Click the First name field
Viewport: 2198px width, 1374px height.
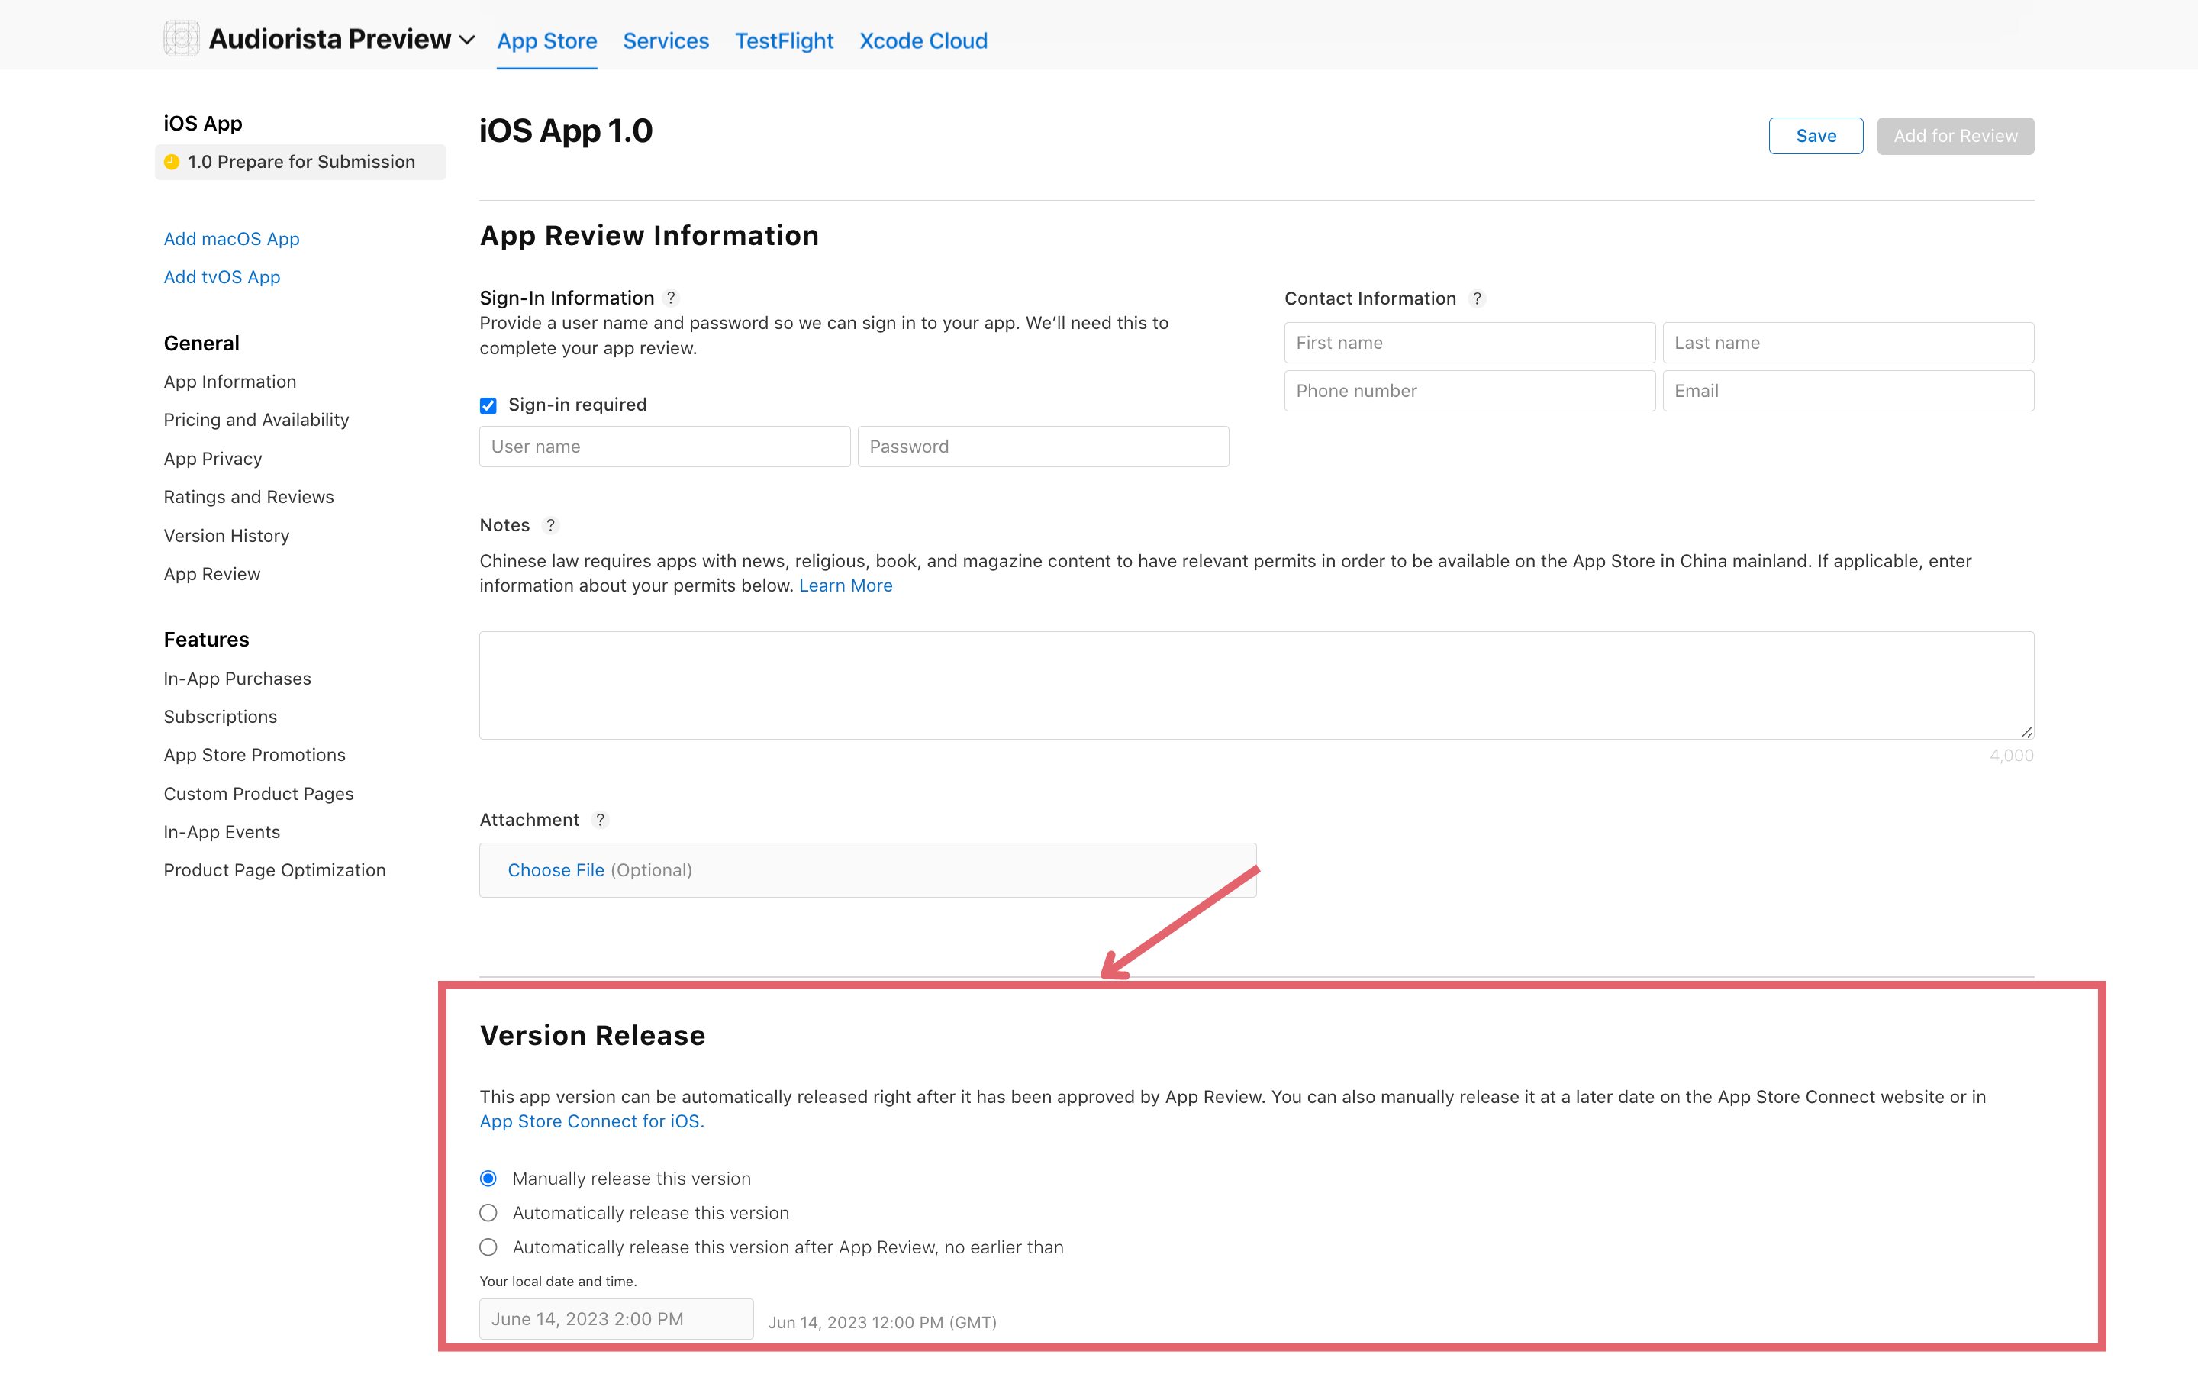pos(1470,343)
